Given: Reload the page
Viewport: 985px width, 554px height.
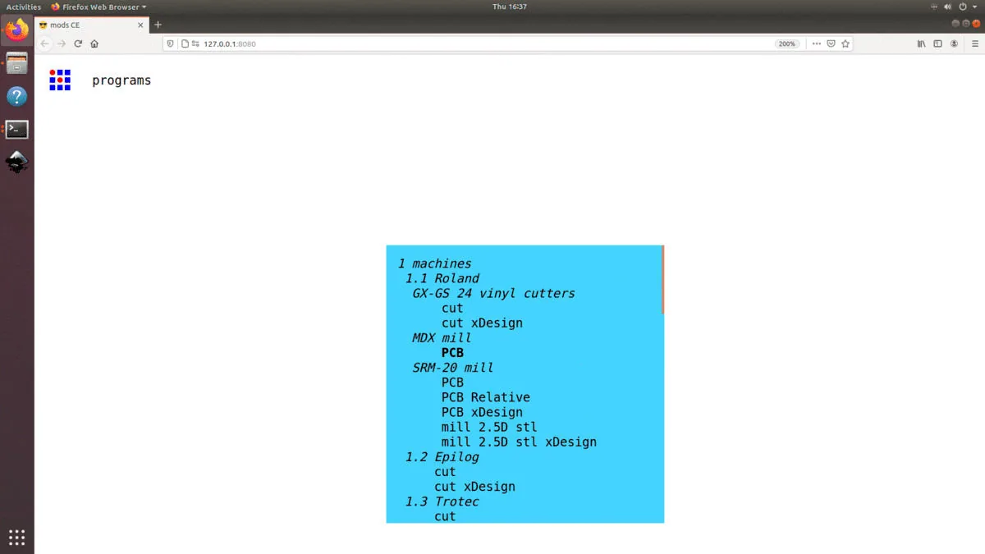Looking at the screenshot, I should [x=78, y=43].
